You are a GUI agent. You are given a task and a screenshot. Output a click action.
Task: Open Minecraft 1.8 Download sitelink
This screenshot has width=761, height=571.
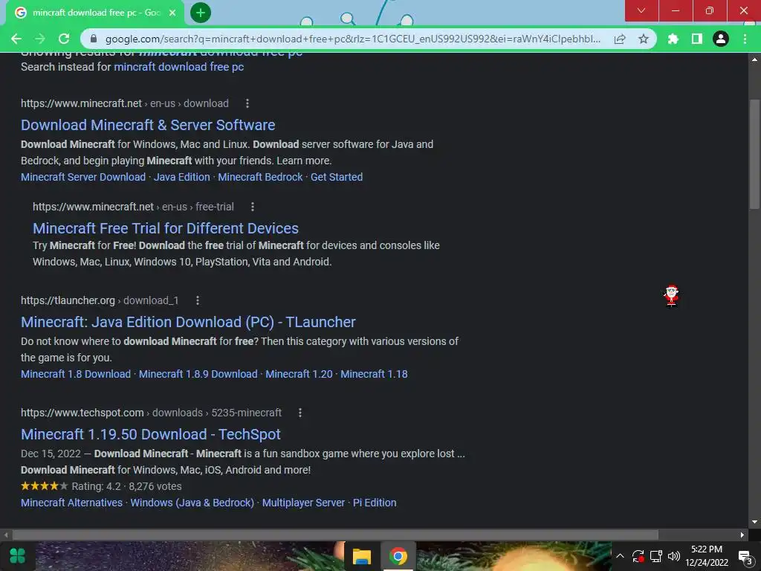point(76,374)
